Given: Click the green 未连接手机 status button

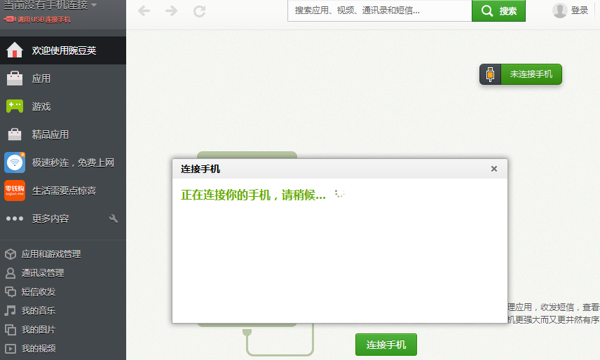Looking at the screenshot, I should point(531,74).
